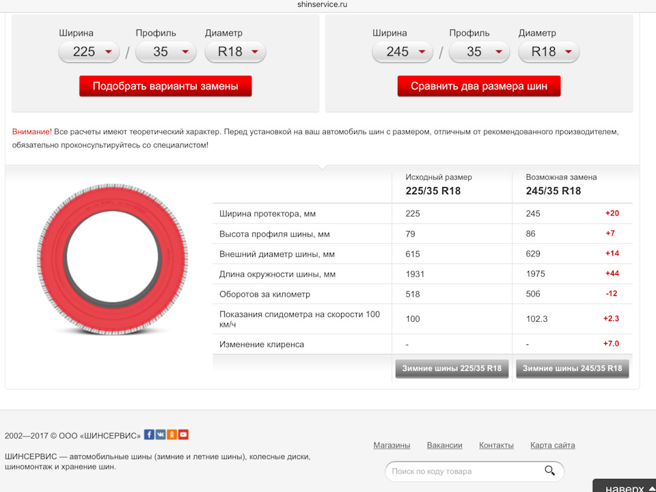The width and height of the screenshot is (656, 492).
Task: Click the magnifier search icon in footer
Action: (549, 471)
